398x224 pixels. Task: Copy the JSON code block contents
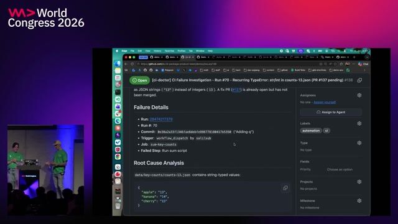click(285, 188)
